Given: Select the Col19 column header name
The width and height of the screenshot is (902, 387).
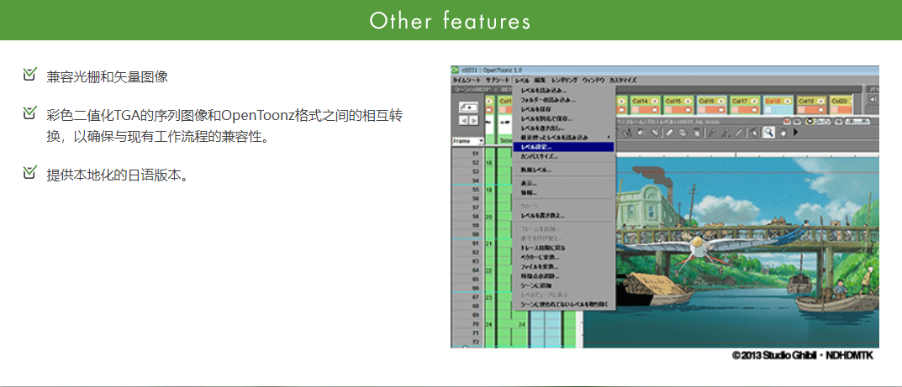Looking at the screenshot, I should [x=806, y=101].
